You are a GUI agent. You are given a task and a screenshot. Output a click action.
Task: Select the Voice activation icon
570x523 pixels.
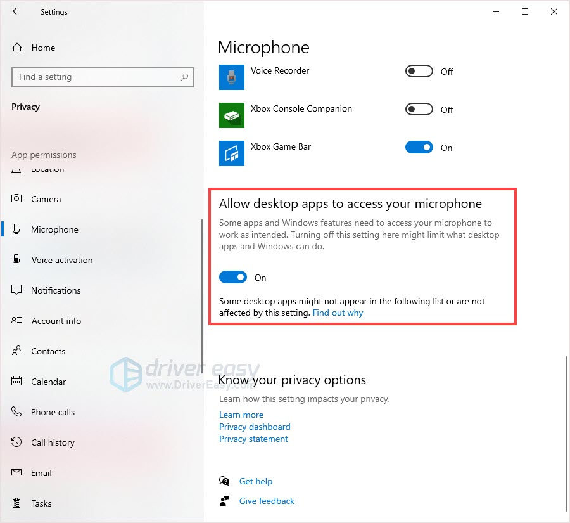(16, 259)
